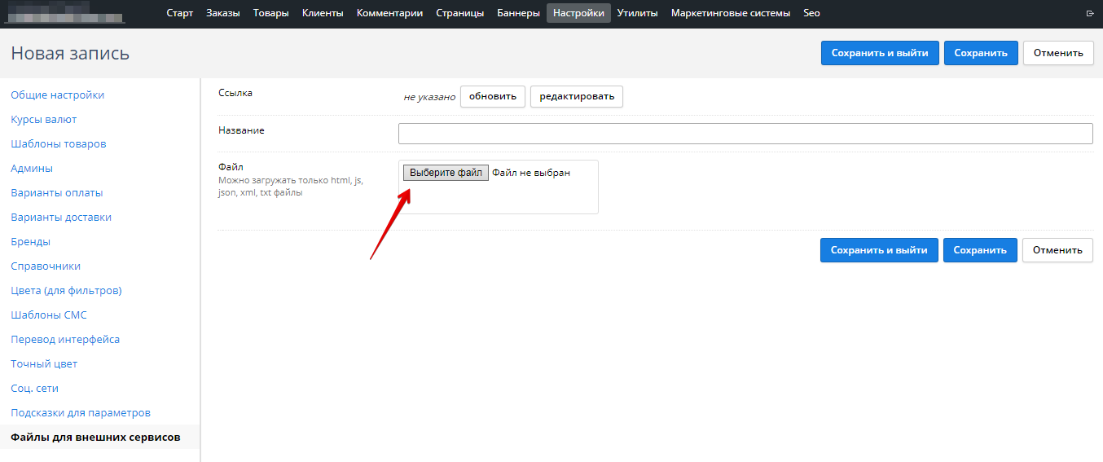Screen dimensions: 1103x462
Task: Open Справочники in sidebar
Action: 46,266
